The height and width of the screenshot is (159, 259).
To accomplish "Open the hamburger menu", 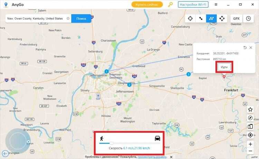I will (216, 5).
